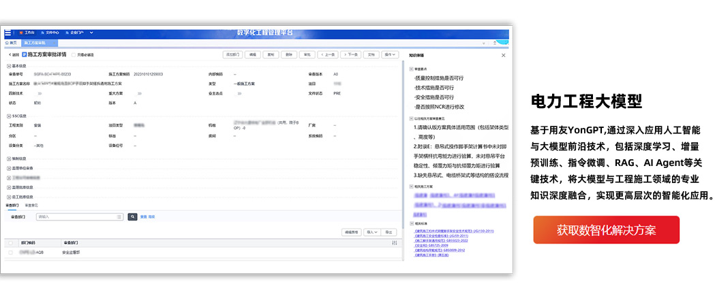Click the 添加部门 button
The image size is (715, 302).
coord(232,54)
